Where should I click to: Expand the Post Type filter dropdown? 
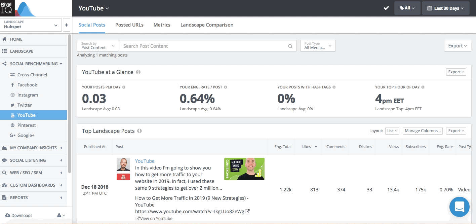(318, 46)
